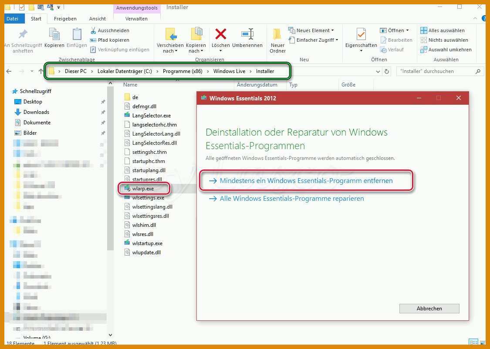Sort by Größe column
This screenshot has width=490, height=349.
pos(348,85)
